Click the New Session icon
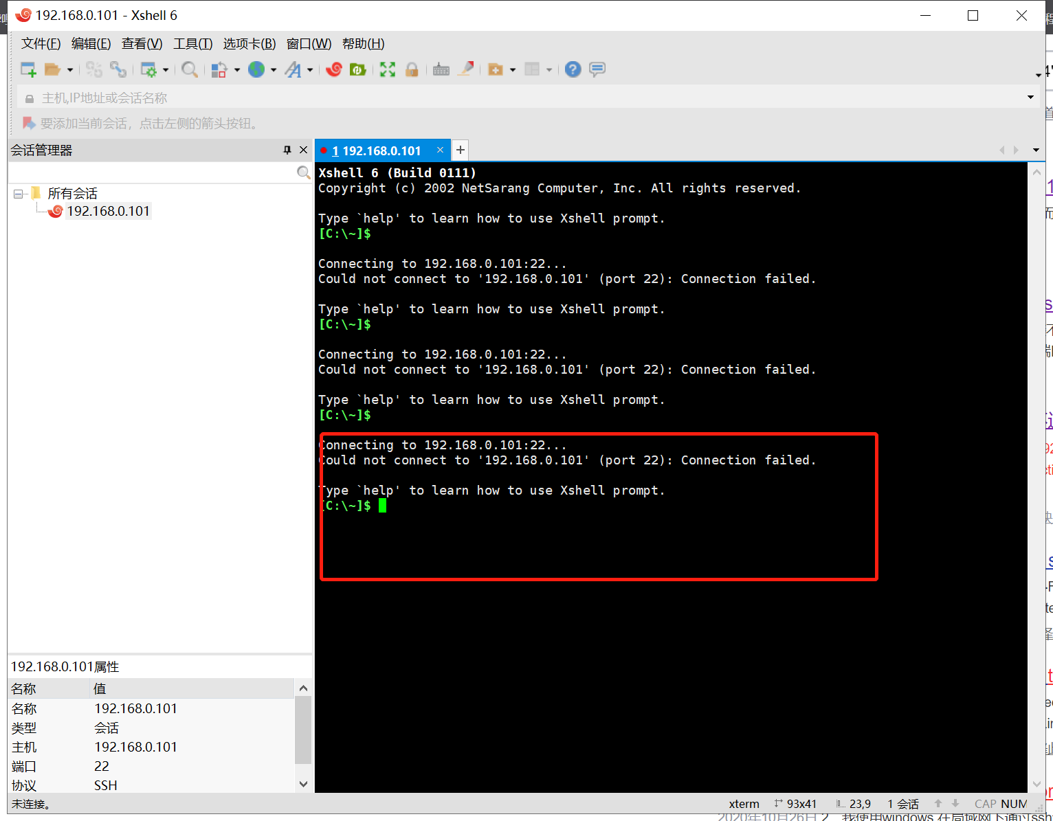This screenshot has height=821, width=1053. click(28, 69)
